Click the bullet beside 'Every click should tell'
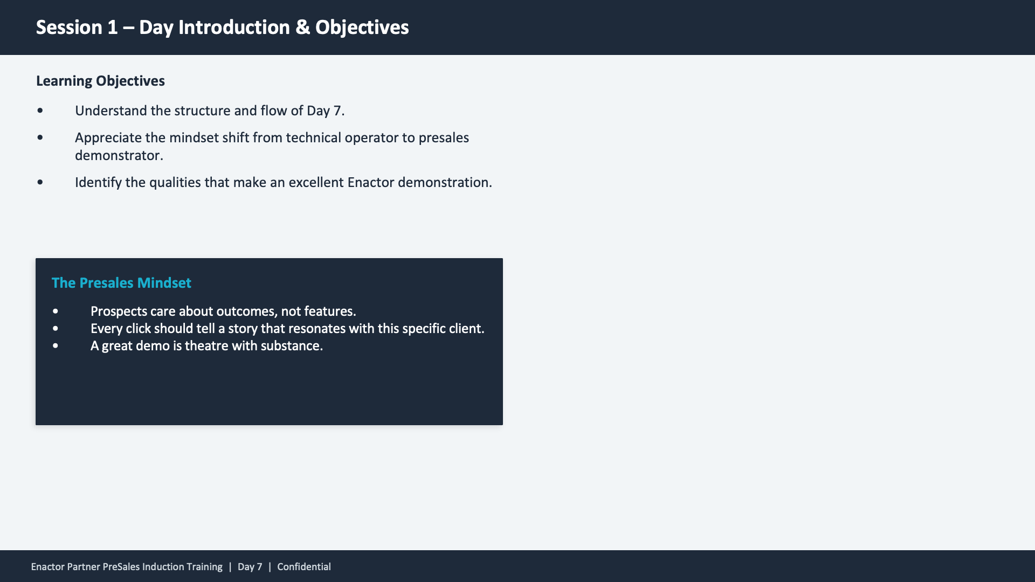1035x582 pixels. click(56, 329)
